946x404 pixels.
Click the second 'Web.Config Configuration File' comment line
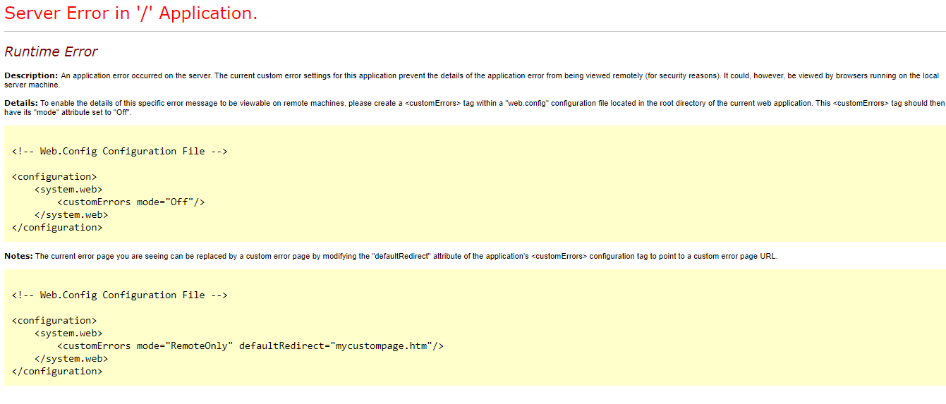click(x=119, y=295)
